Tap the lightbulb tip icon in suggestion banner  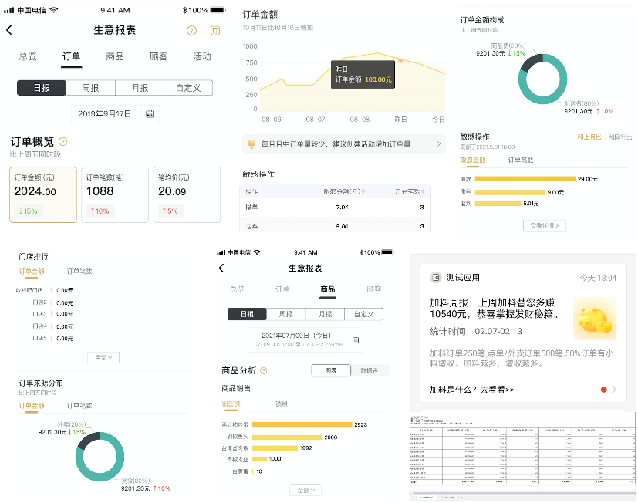pyautogui.click(x=251, y=144)
